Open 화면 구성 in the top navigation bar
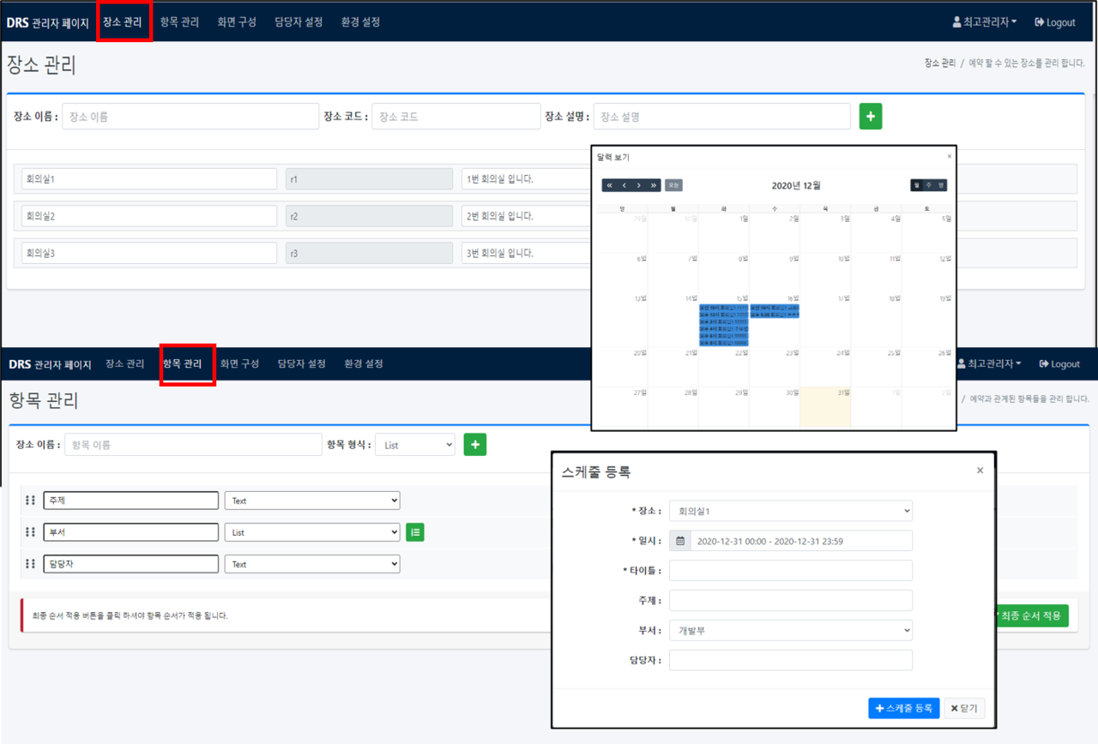The height and width of the screenshot is (744, 1098). 237,22
